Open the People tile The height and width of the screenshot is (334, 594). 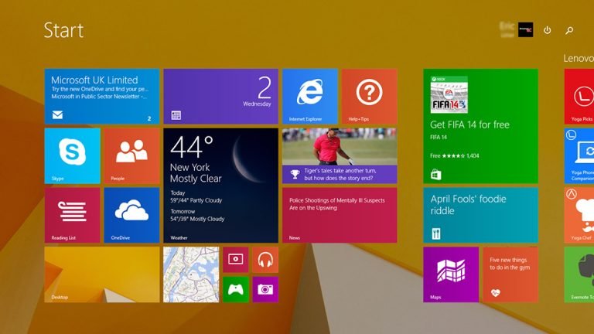click(x=131, y=156)
